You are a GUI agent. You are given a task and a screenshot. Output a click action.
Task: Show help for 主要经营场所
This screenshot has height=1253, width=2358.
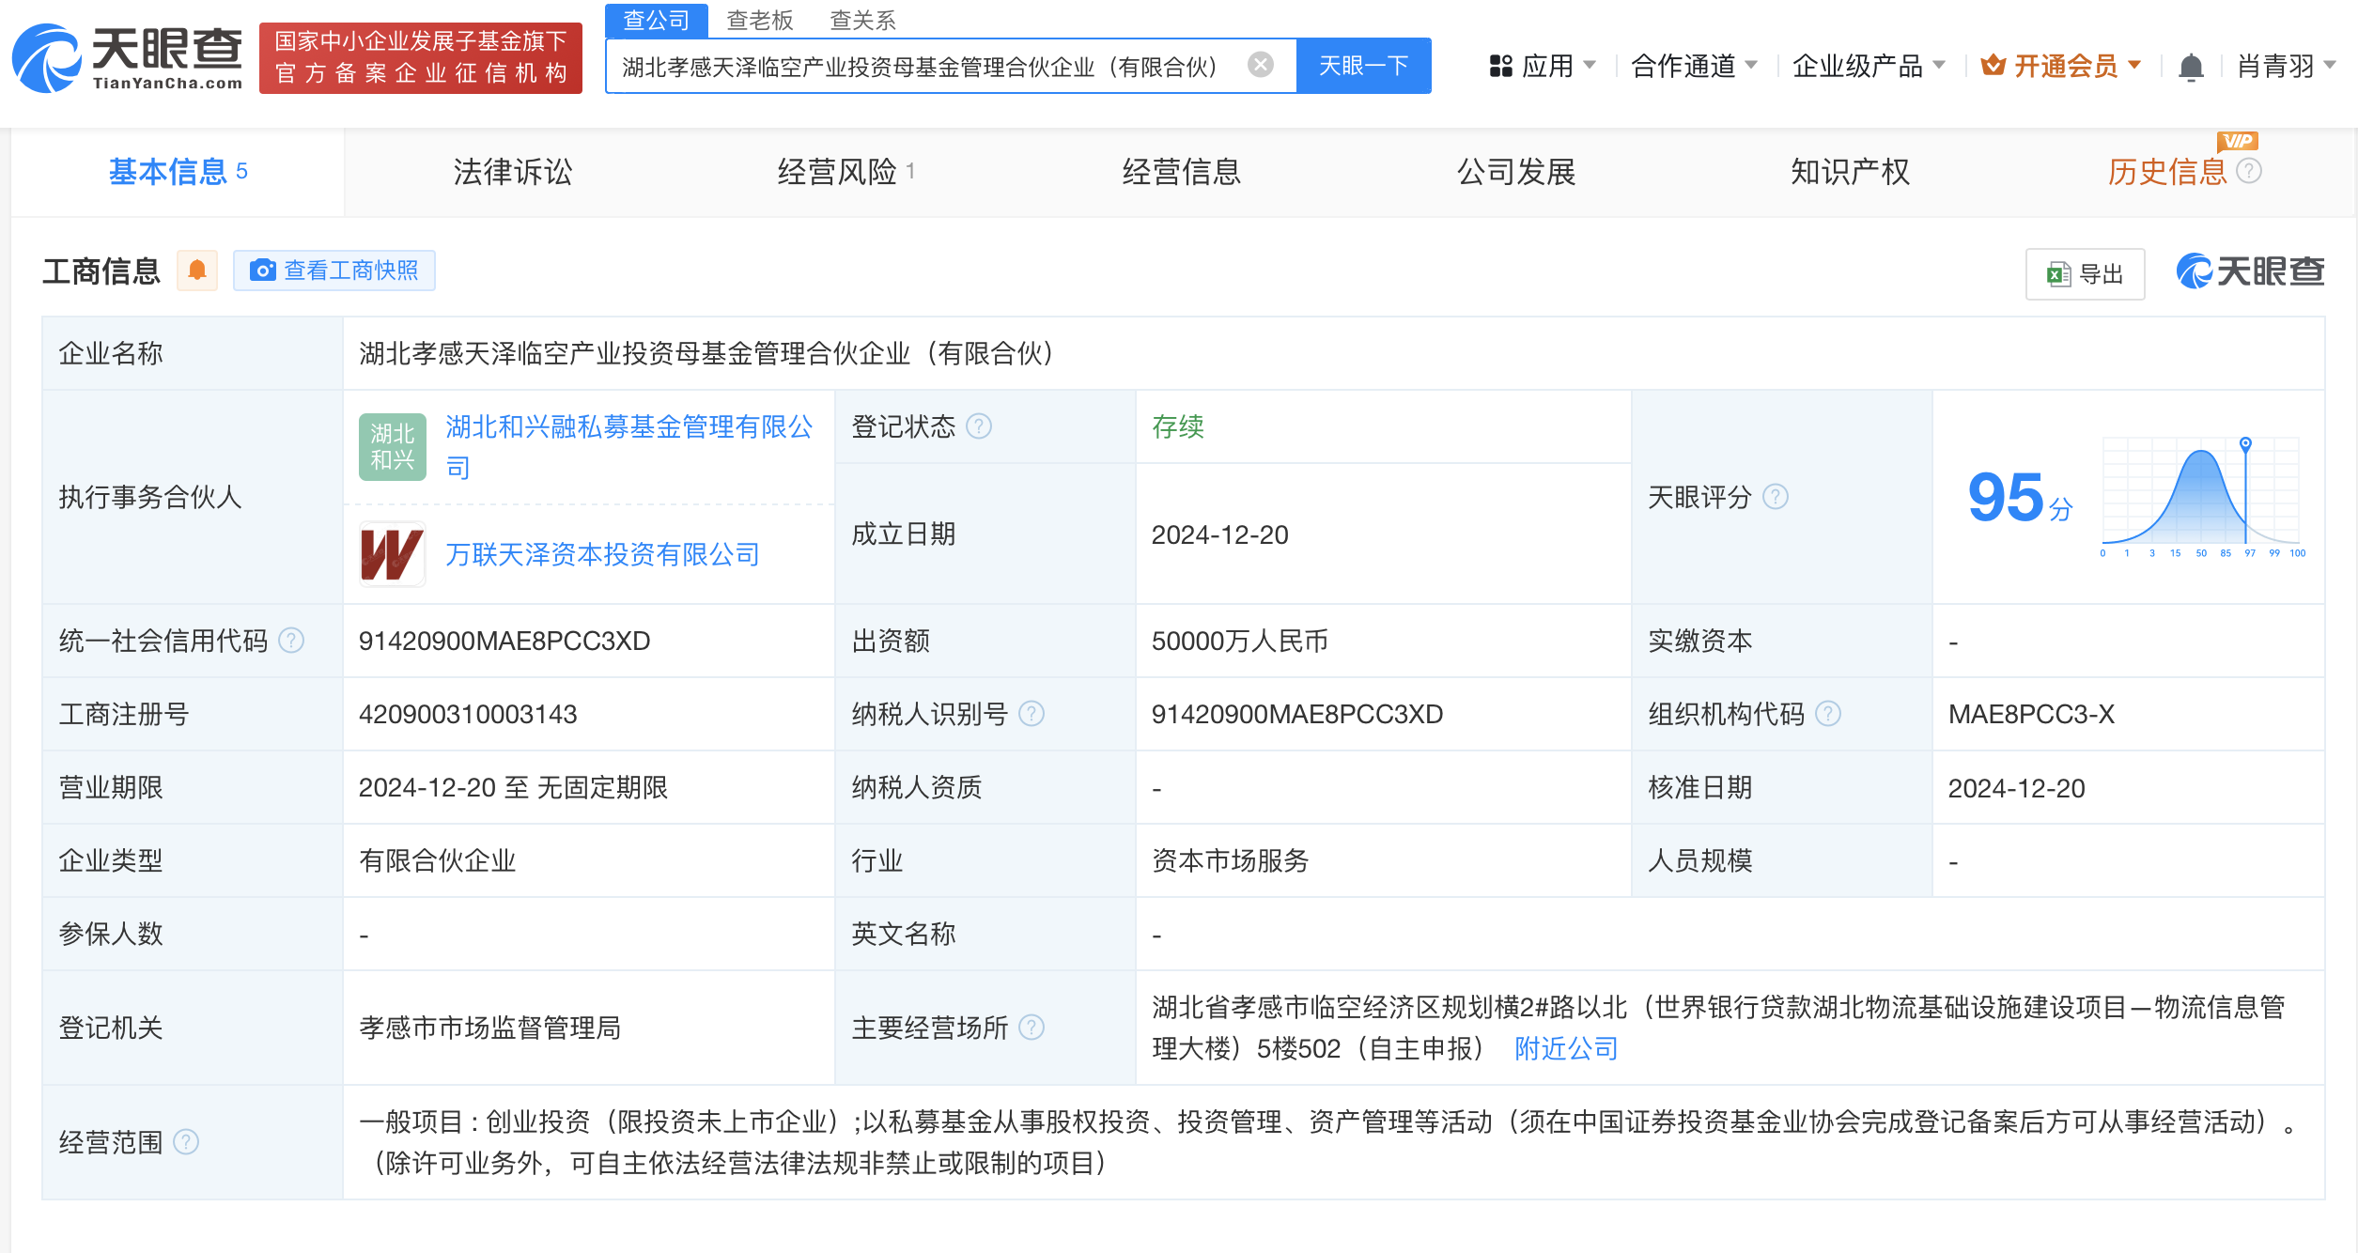click(x=1032, y=1028)
